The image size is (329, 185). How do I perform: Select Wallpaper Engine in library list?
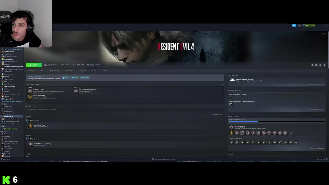(x=9, y=99)
